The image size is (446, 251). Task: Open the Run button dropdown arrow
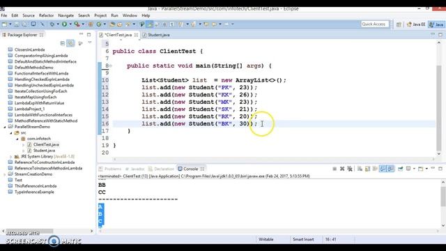(70, 24)
